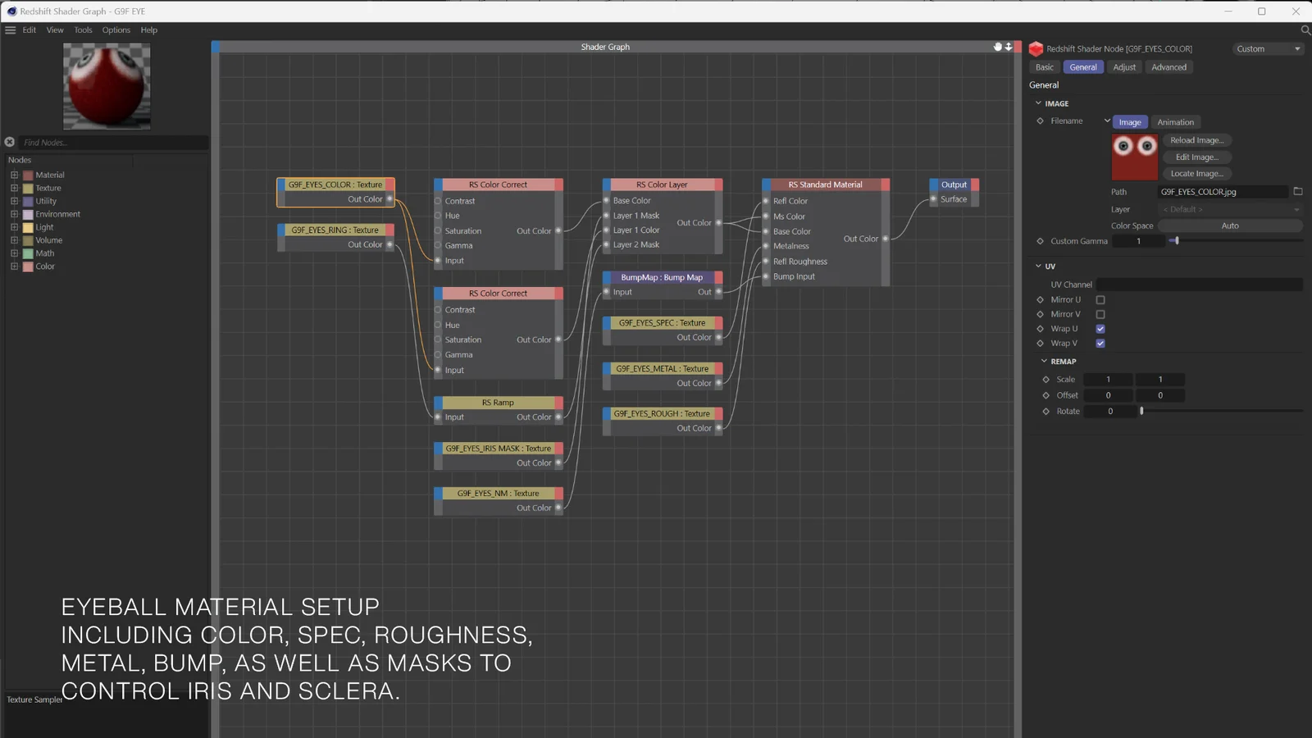The image size is (1312, 738).
Task: Expand the Texture node category
Action: [x=14, y=189]
